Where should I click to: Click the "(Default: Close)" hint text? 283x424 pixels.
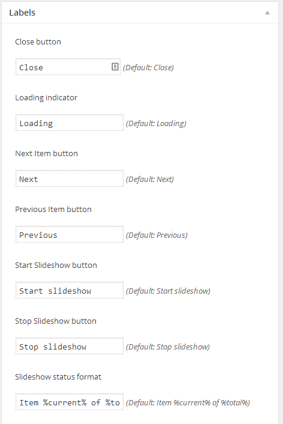click(x=148, y=68)
